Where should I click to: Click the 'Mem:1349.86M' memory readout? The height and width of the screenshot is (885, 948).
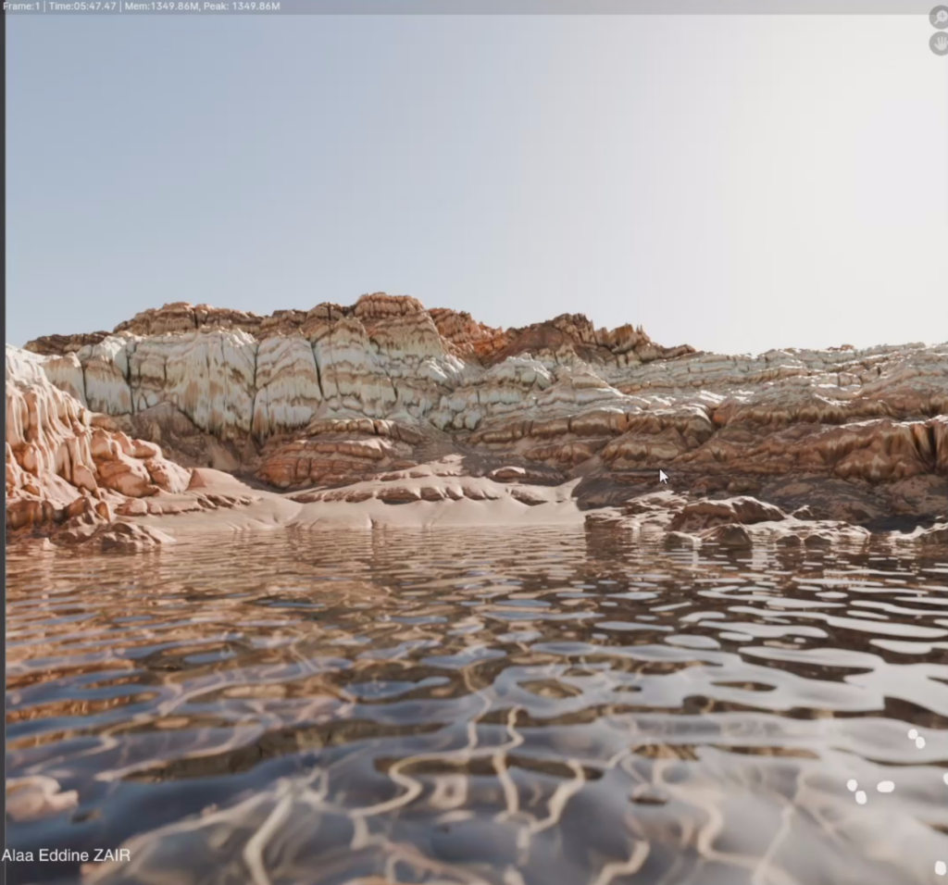click(x=161, y=6)
